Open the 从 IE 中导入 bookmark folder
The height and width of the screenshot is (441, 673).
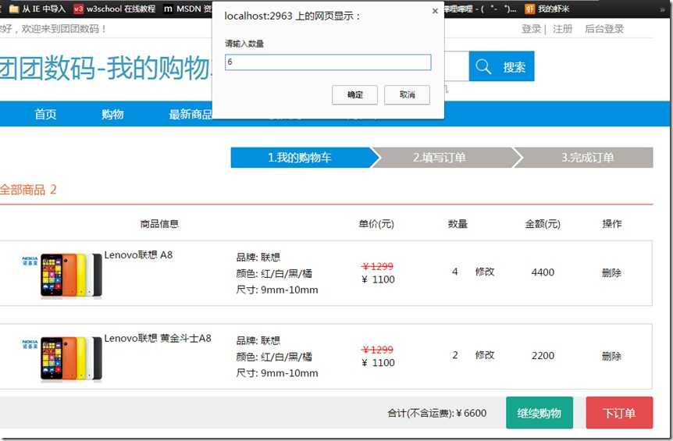pyautogui.click(x=37, y=9)
